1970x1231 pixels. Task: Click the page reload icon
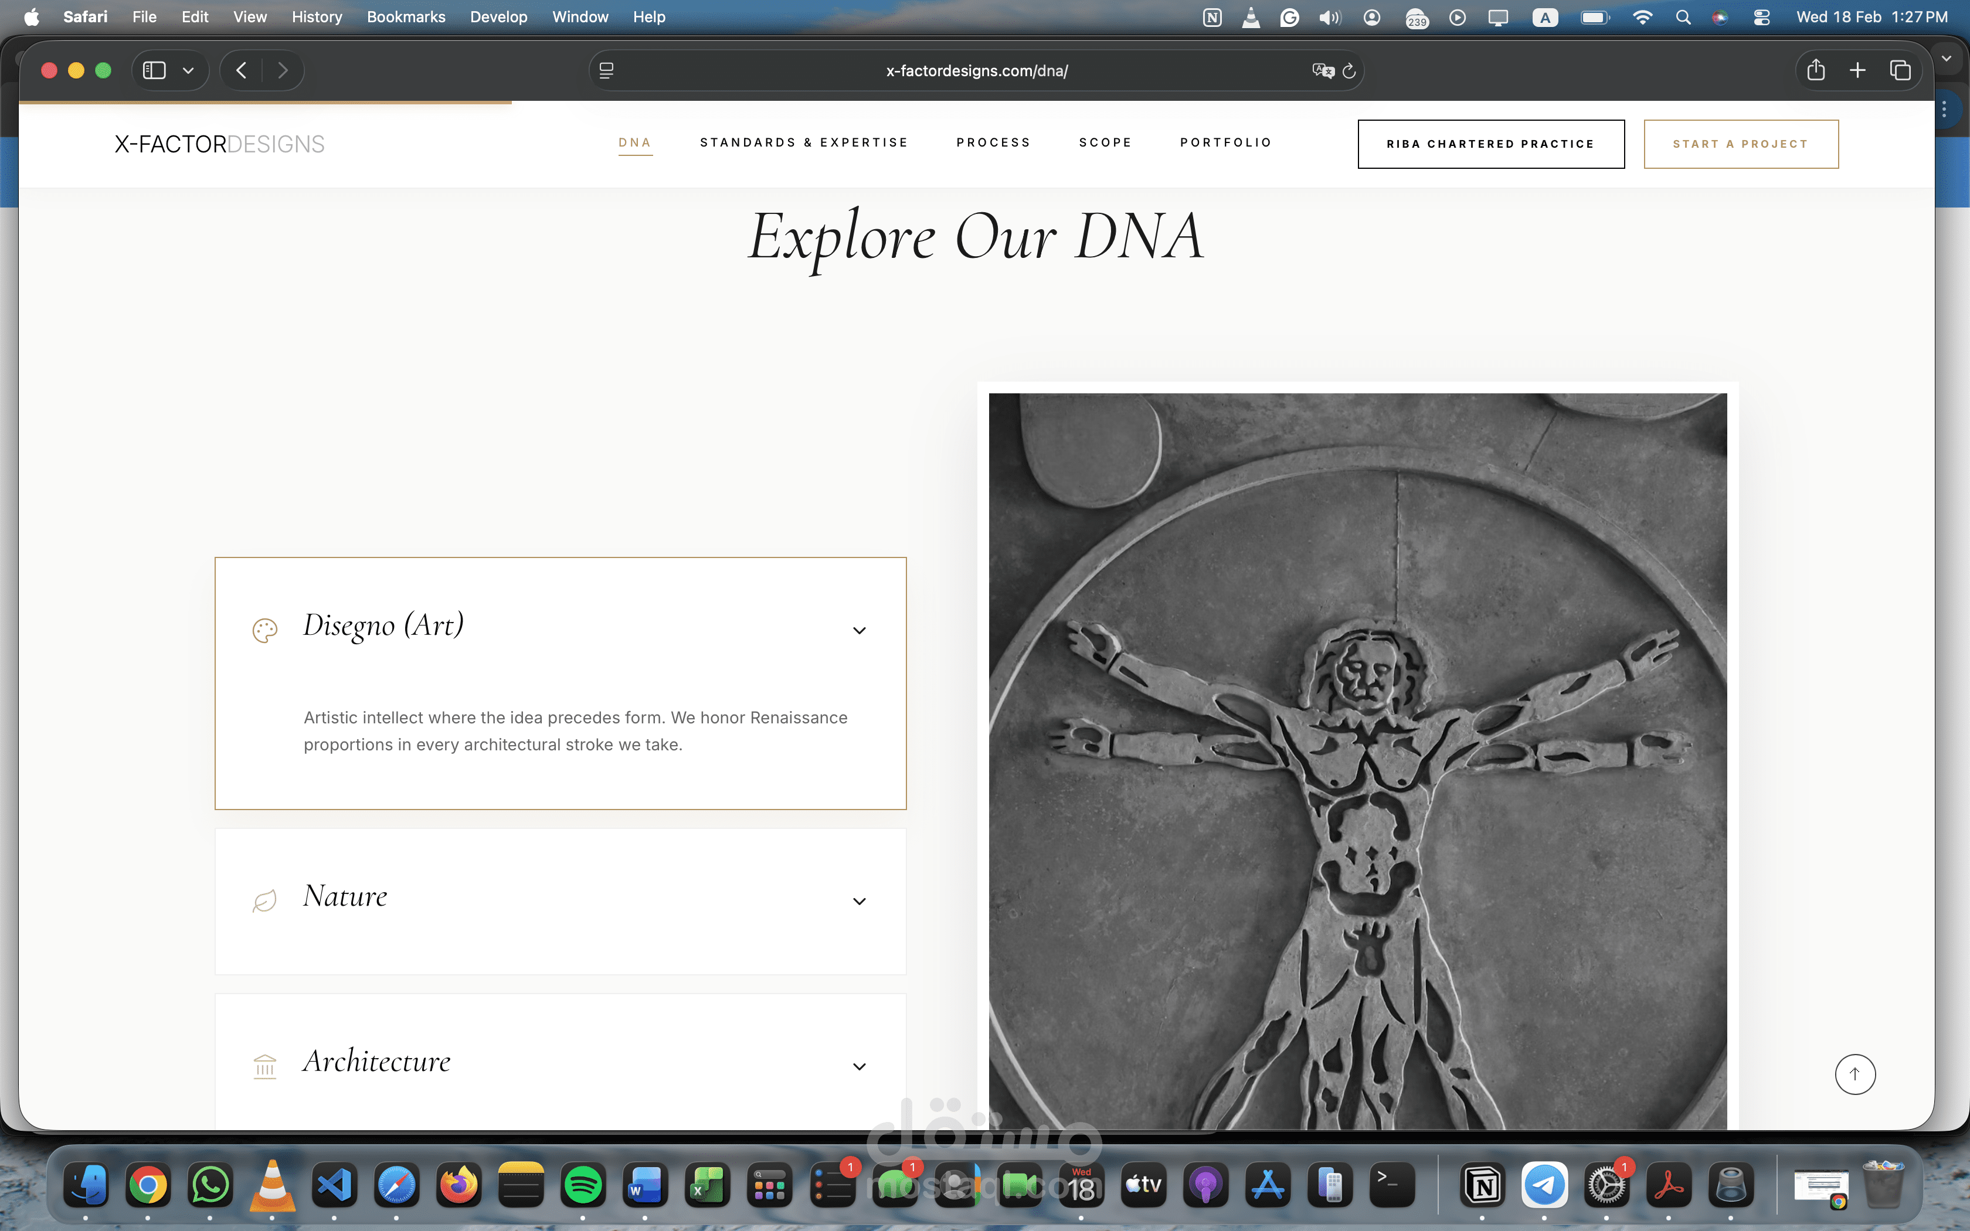tap(1349, 71)
